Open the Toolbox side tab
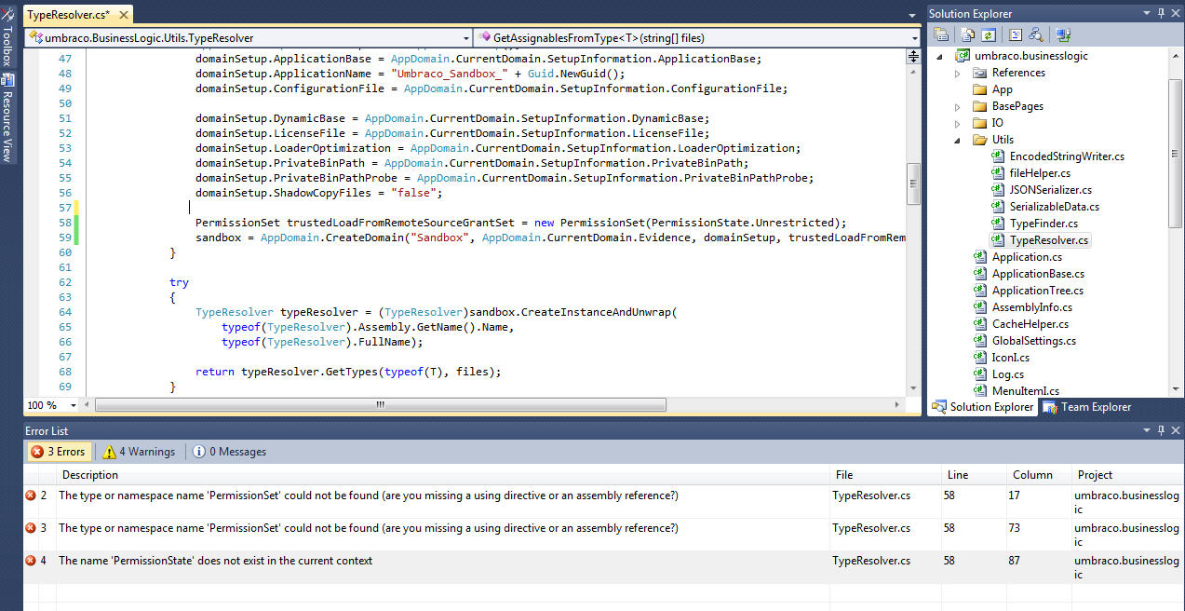Image resolution: width=1185 pixels, height=611 pixels. coord(7,36)
